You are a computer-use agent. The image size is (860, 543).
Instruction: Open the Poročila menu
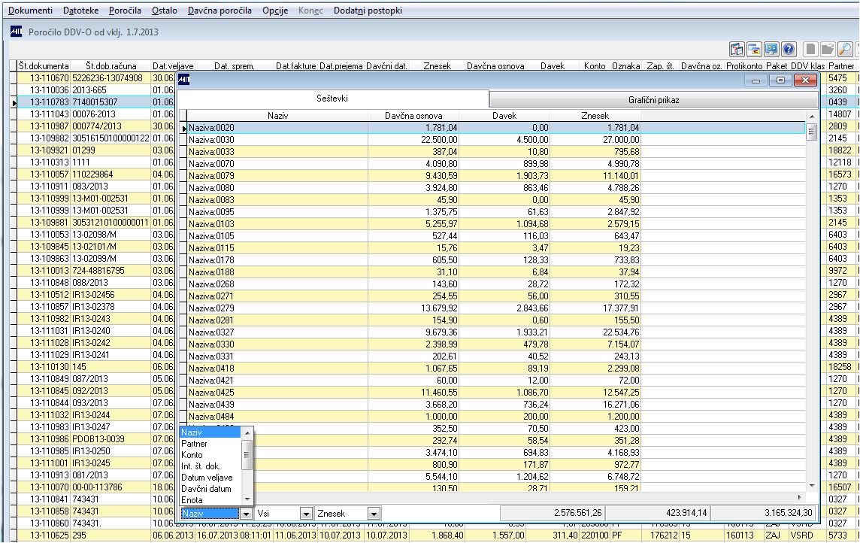pos(125,11)
